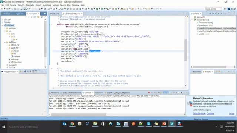Click the editor vertical scrollbar thumb
237x133 pixels.
(186, 50)
